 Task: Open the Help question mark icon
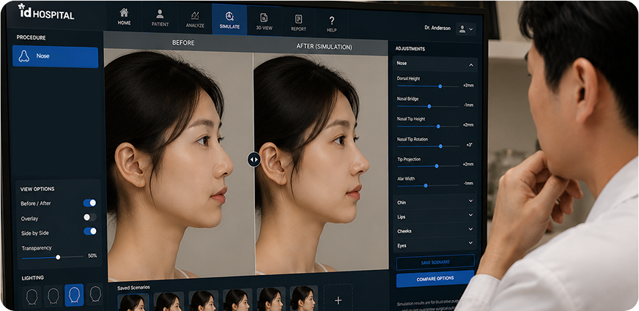[332, 20]
